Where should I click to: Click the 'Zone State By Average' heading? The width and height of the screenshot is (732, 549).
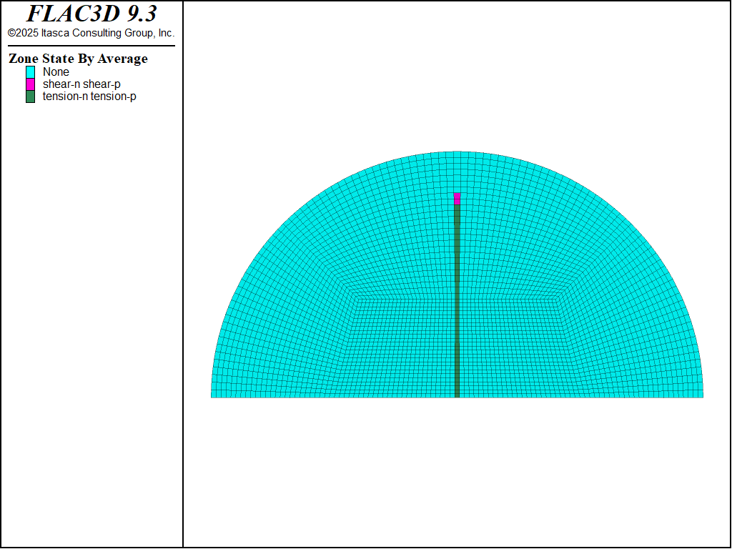(x=78, y=59)
